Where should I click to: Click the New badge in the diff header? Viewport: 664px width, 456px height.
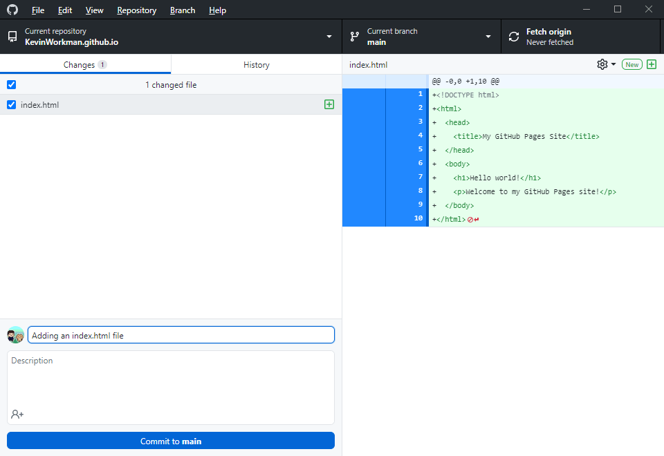pos(631,64)
